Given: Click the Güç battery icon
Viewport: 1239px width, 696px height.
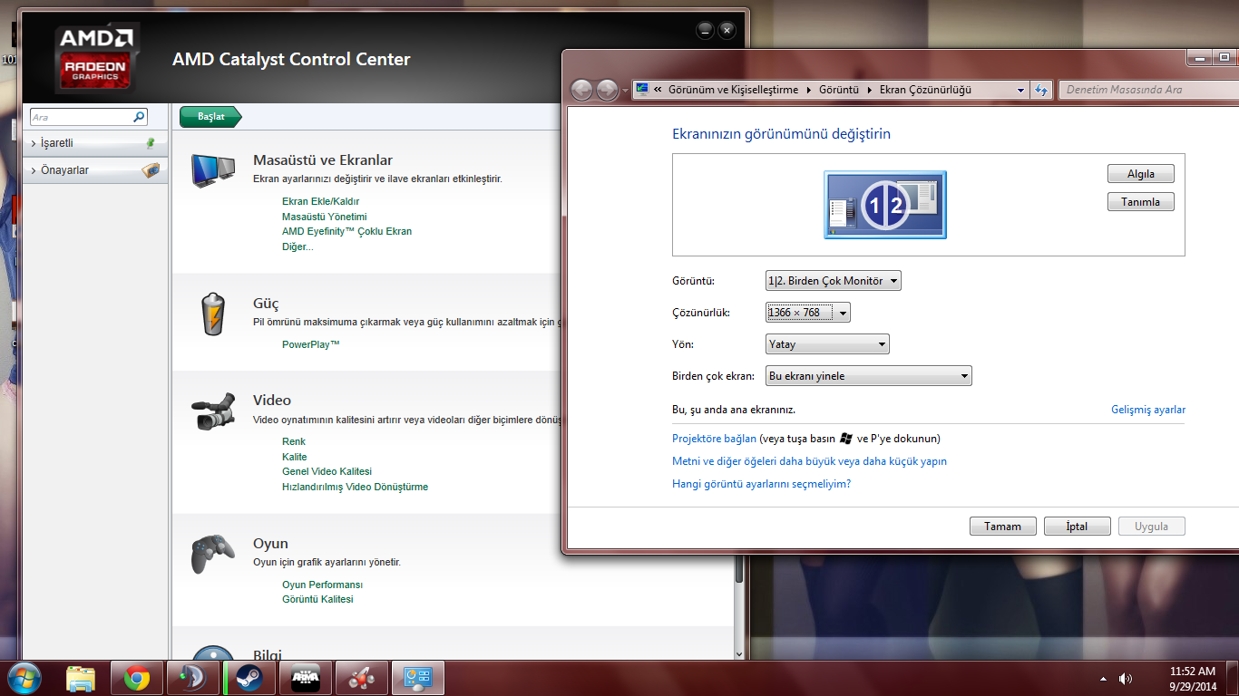Looking at the screenshot, I should (x=213, y=314).
